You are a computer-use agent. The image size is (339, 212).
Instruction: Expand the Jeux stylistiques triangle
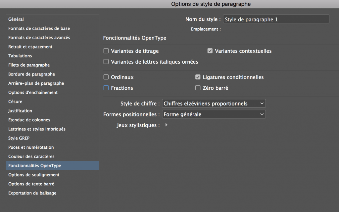point(166,125)
